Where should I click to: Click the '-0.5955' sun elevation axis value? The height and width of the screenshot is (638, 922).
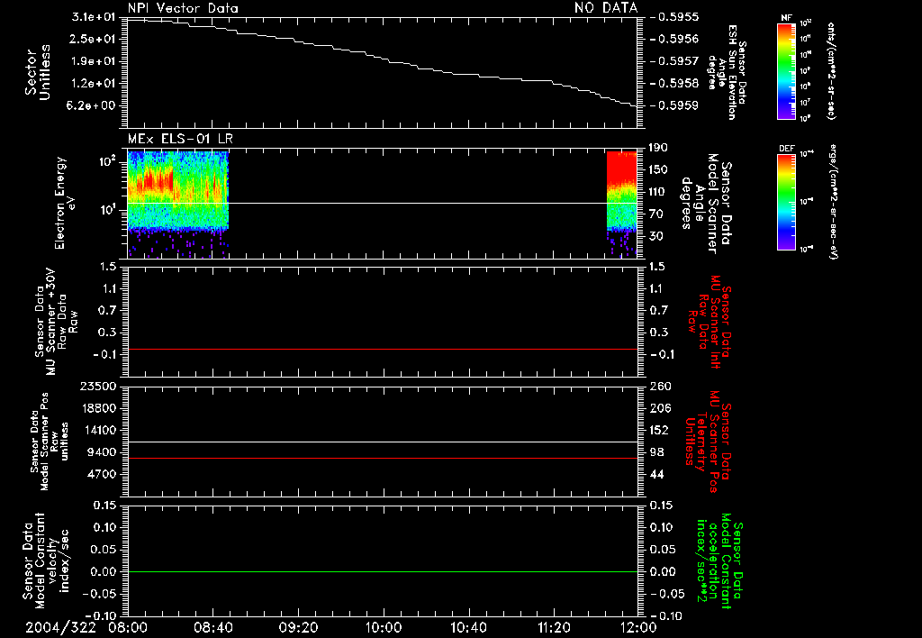pyautogui.click(x=675, y=17)
